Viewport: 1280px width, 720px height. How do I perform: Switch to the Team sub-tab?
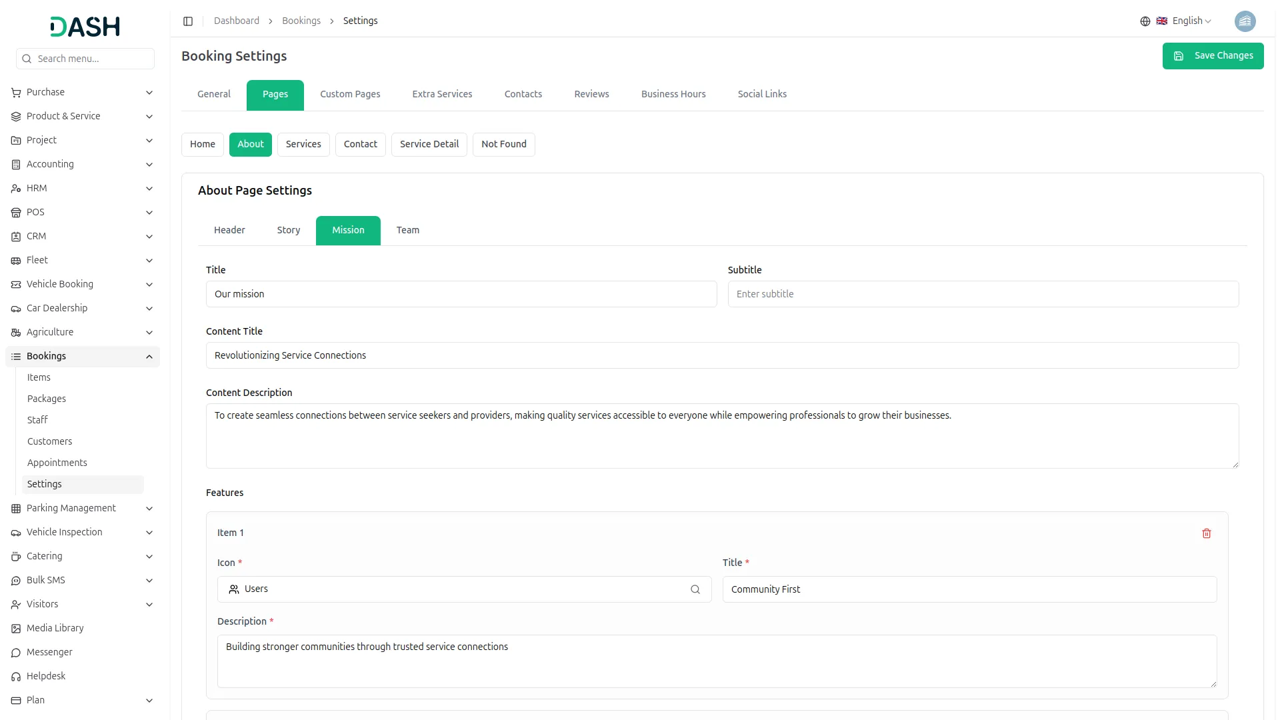(x=407, y=230)
